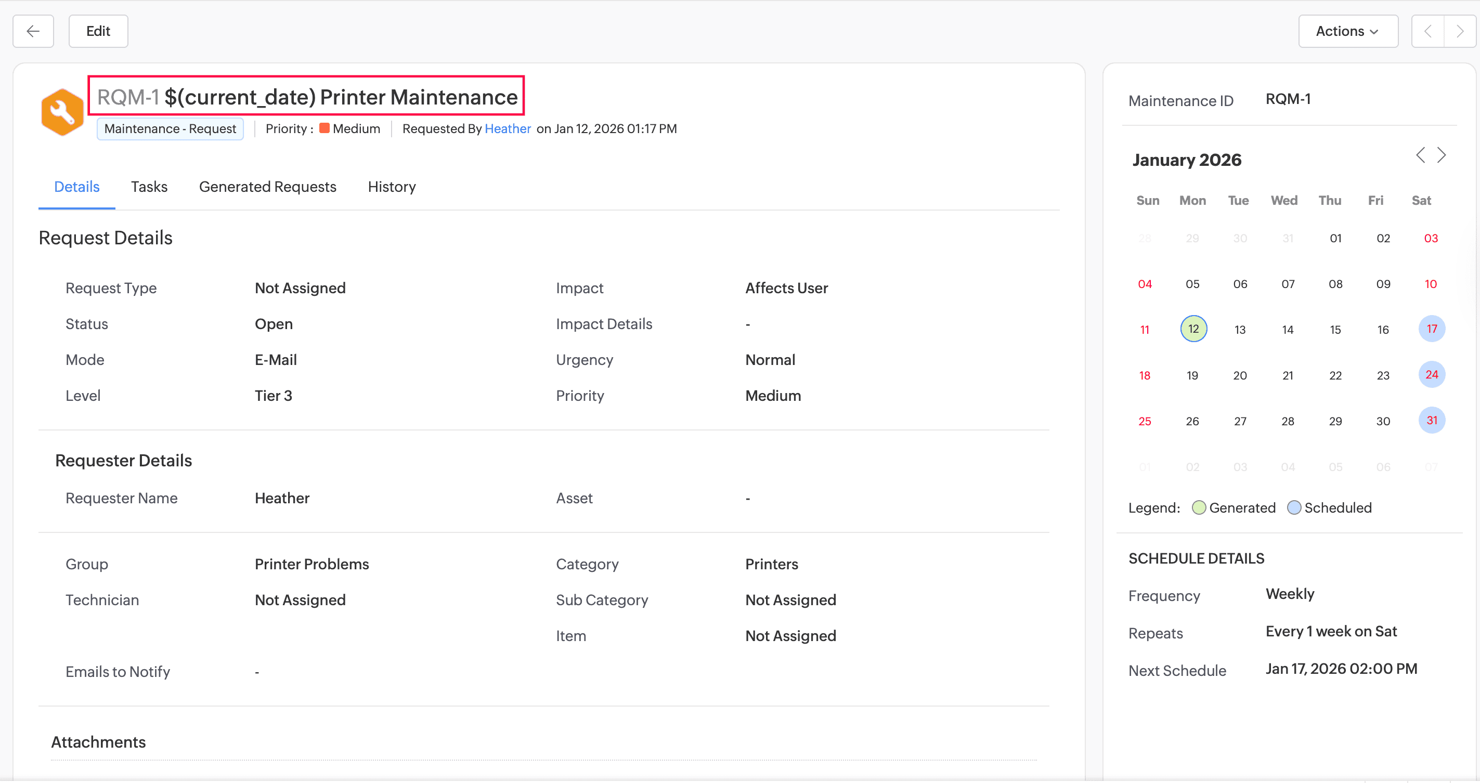Select scheduled date 31 in calendar
Screen dimensions: 1480x783
(x=1431, y=421)
